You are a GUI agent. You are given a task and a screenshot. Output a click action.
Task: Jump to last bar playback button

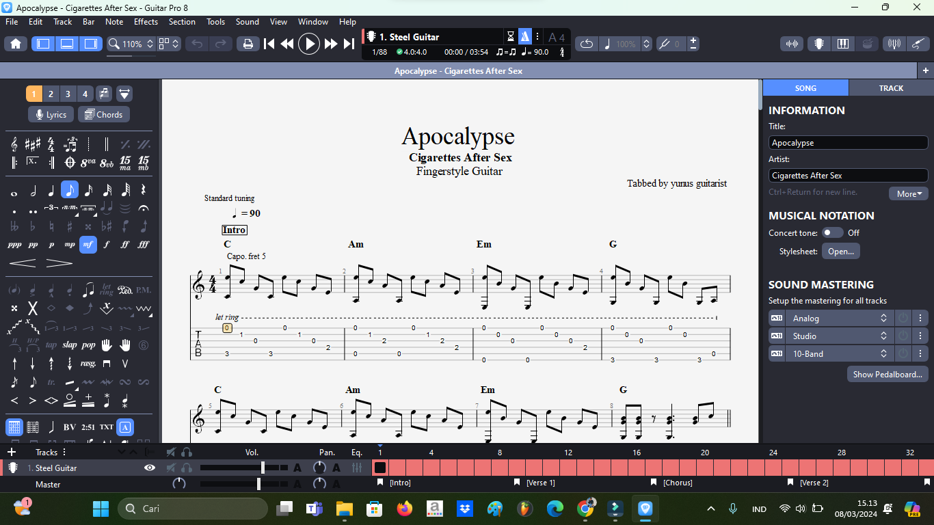click(349, 44)
